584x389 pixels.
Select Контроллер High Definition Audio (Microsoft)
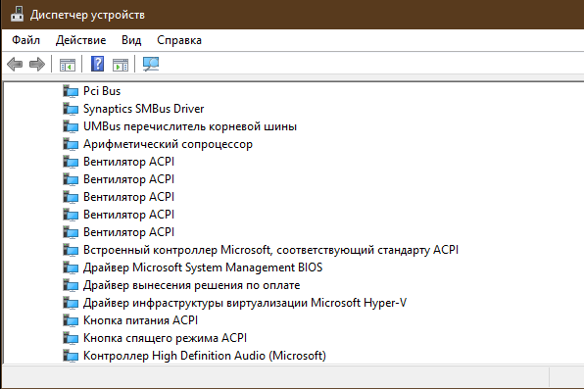(x=205, y=356)
